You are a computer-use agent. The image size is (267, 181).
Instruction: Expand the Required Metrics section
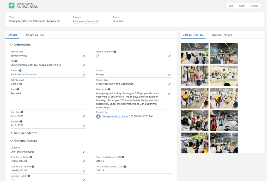tap(11, 133)
